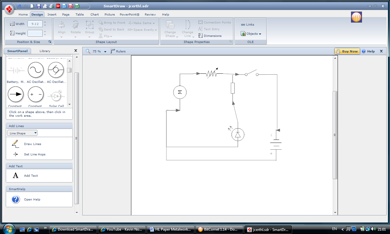Click the Undo icon in the quick access toolbar

pyautogui.click(x=19, y=6)
